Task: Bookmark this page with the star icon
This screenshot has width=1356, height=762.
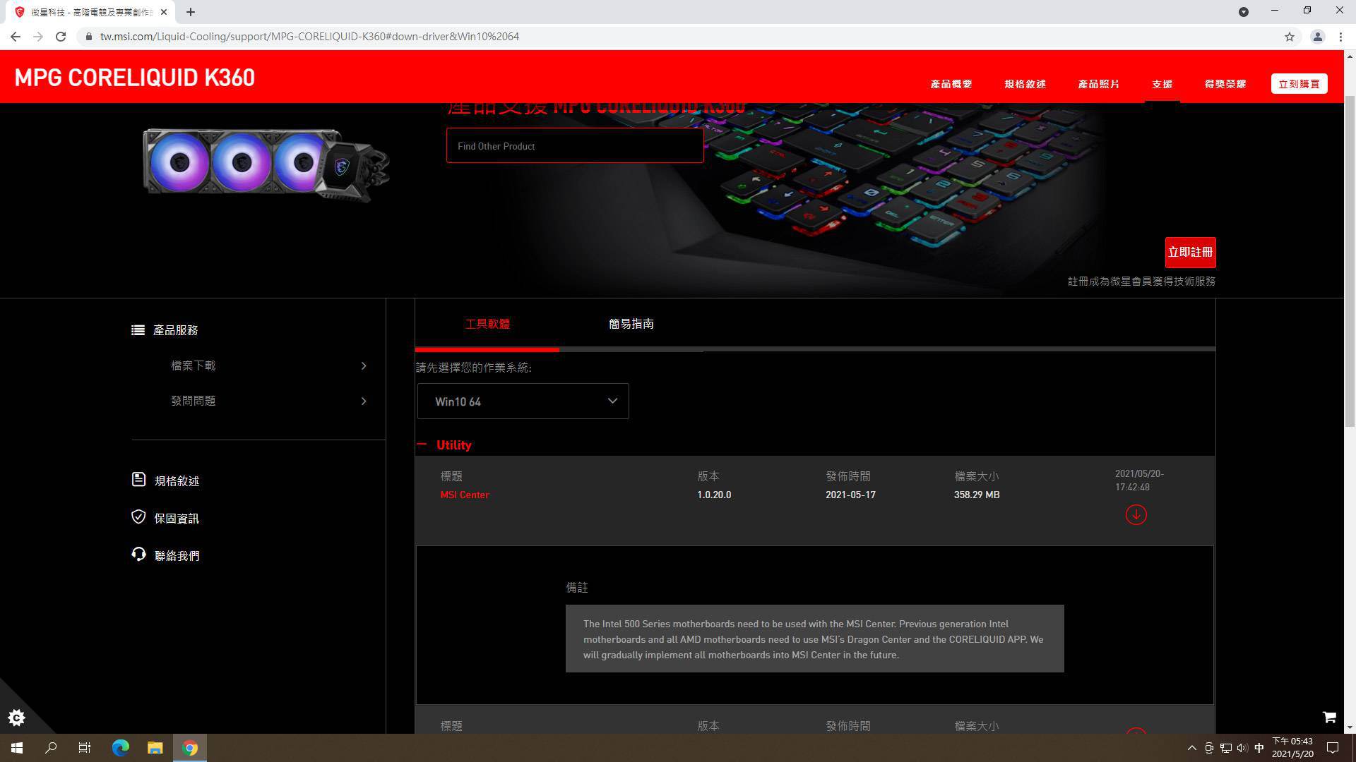Action: [1289, 37]
